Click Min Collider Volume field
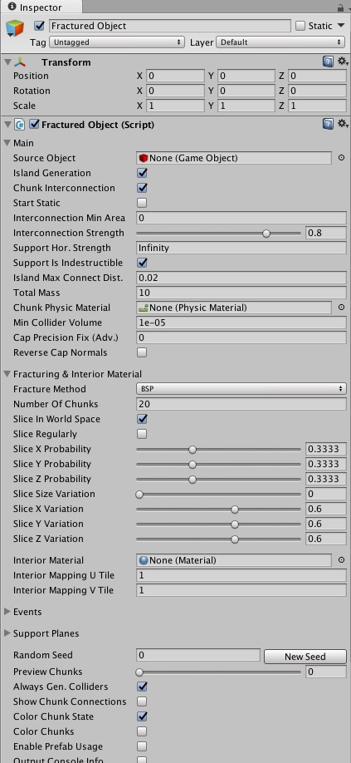 click(241, 322)
